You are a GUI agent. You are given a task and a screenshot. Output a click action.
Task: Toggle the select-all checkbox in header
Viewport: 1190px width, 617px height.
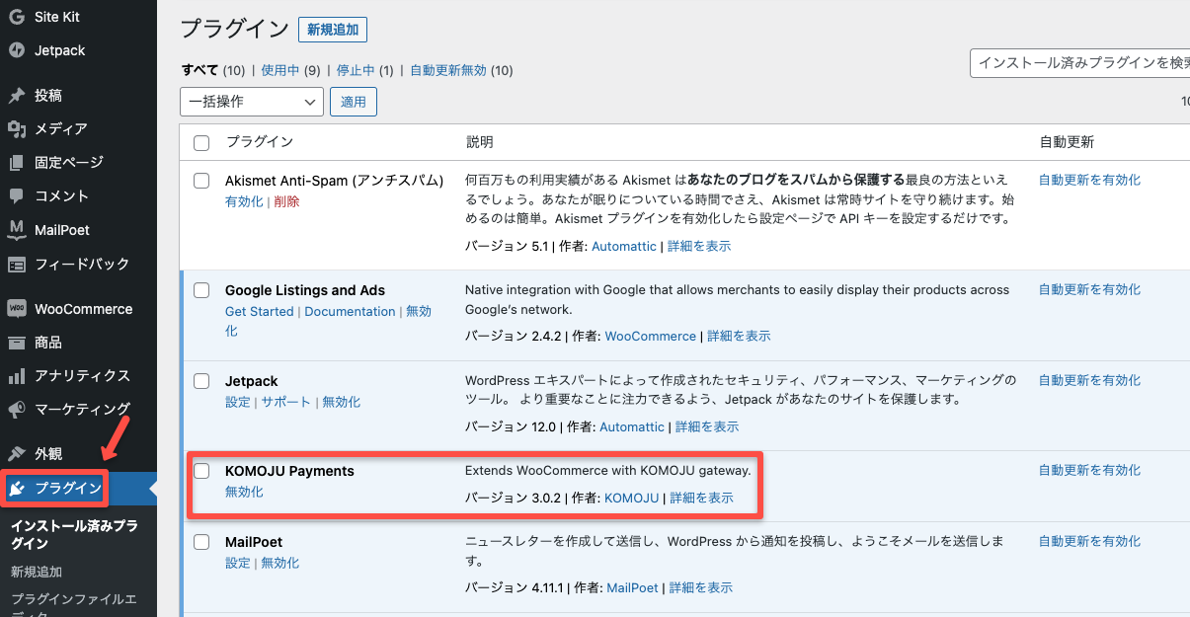click(201, 142)
